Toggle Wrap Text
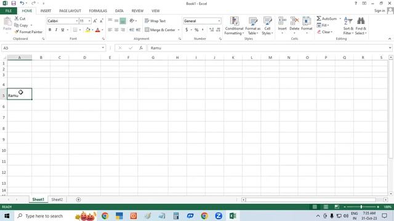The height and width of the screenshot is (221, 394). click(155, 21)
